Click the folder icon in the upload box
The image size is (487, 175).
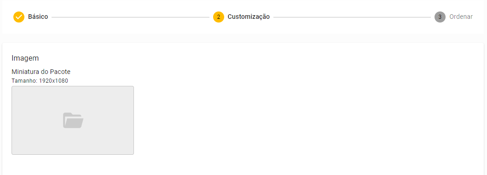point(73,120)
